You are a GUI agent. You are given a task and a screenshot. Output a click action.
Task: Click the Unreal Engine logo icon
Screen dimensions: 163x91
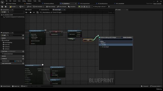[x=2, y=2]
